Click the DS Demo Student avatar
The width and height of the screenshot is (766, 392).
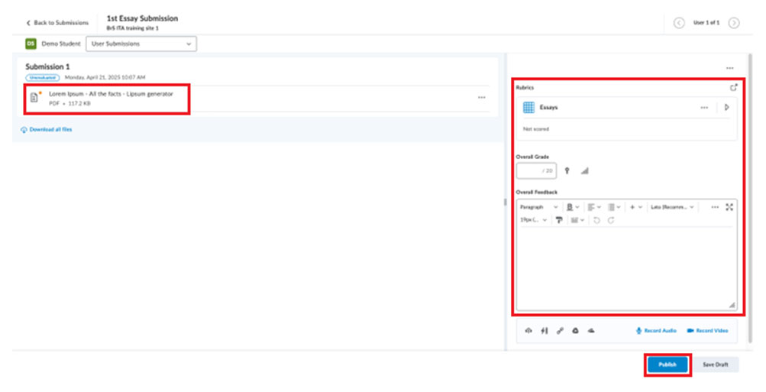click(31, 44)
